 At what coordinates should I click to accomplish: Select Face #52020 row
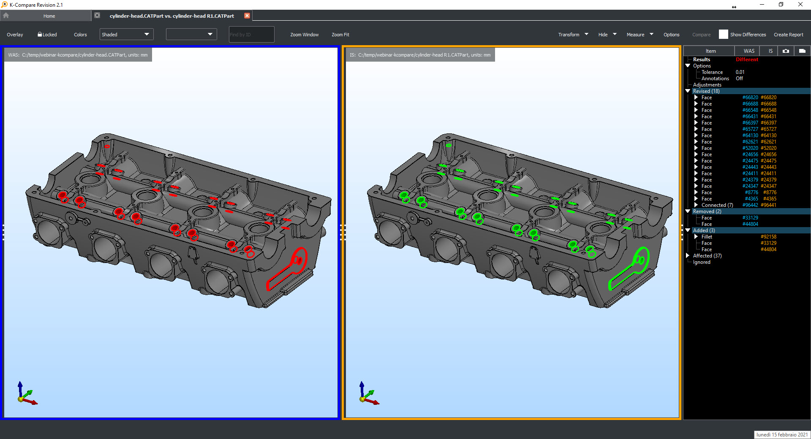pyautogui.click(x=747, y=148)
